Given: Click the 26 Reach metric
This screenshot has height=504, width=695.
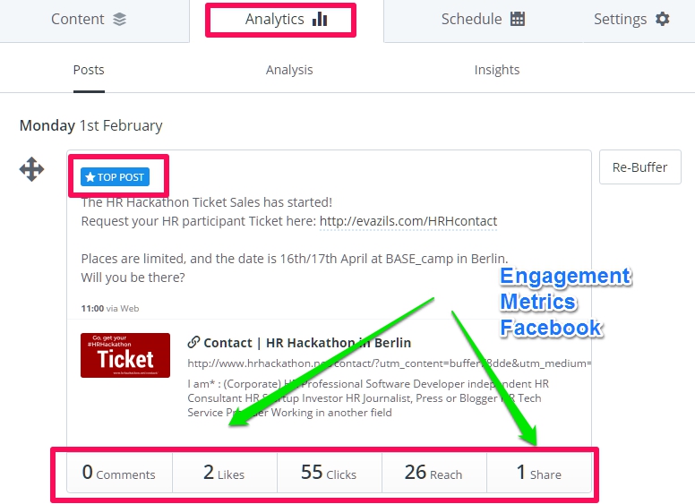Looking at the screenshot, I should coord(433,473).
